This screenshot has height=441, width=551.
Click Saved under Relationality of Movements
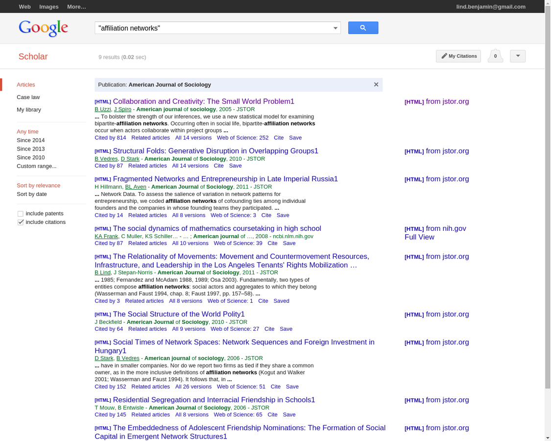tap(281, 301)
